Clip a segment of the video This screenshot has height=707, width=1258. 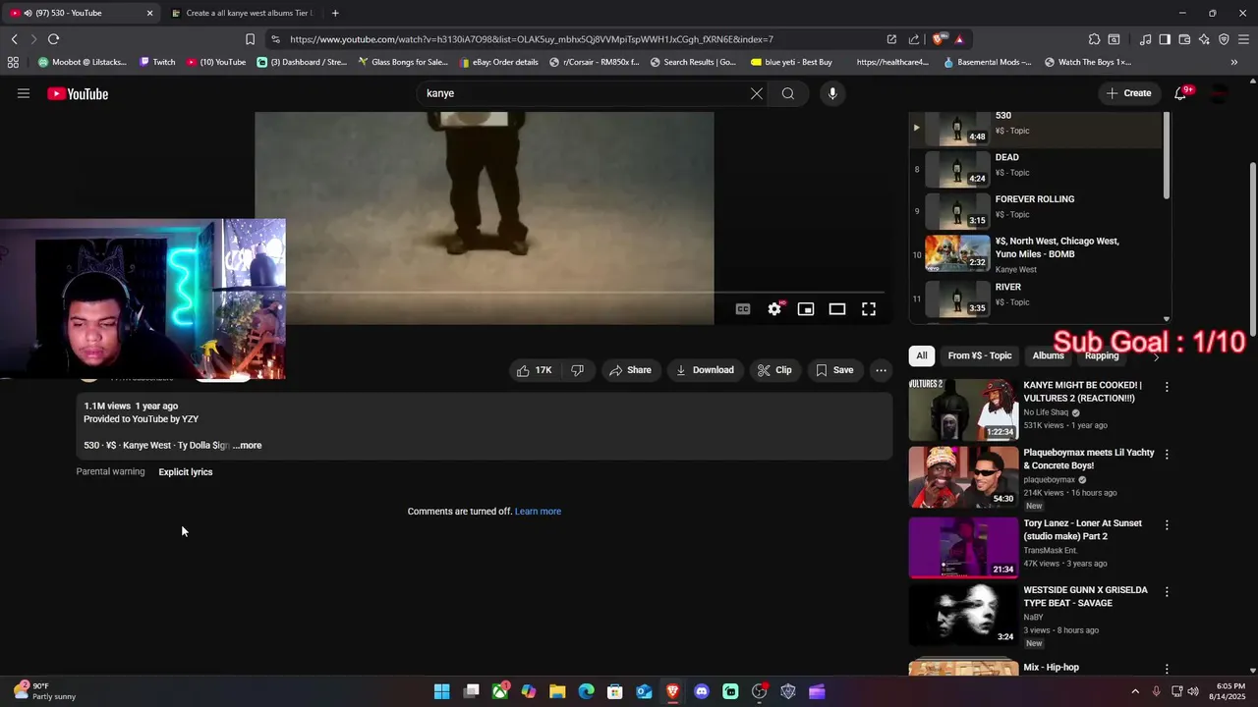click(x=774, y=370)
